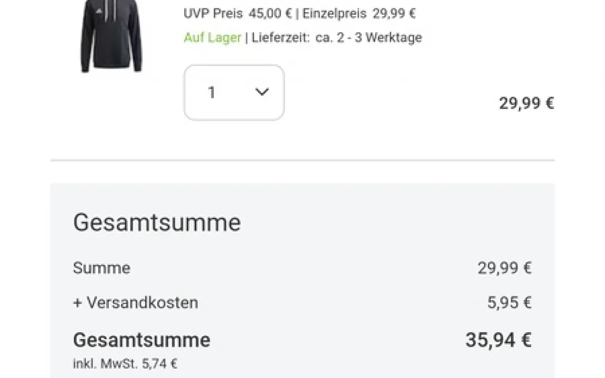Click the horizontal divider below the cart item
This screenshot has width=605, height=378.
click(x=302, y=160)
